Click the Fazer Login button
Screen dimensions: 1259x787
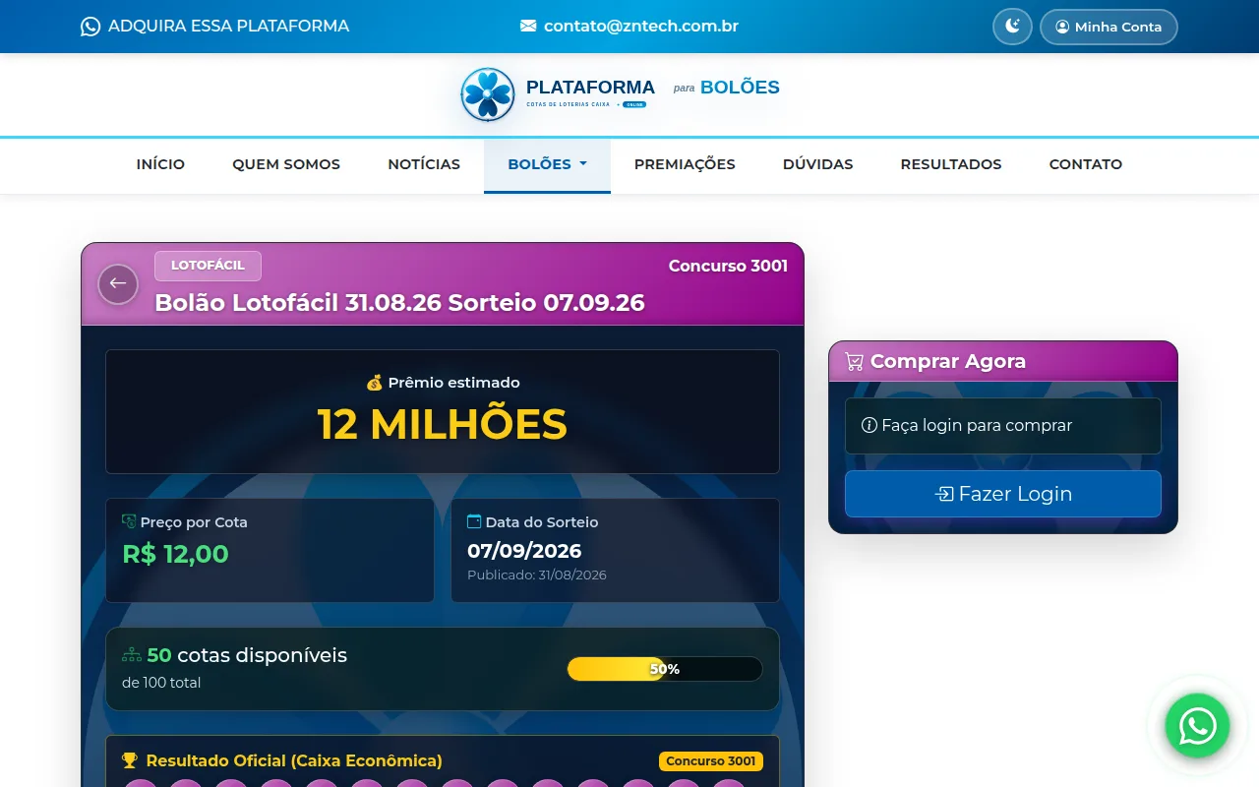coord(1003,494)
